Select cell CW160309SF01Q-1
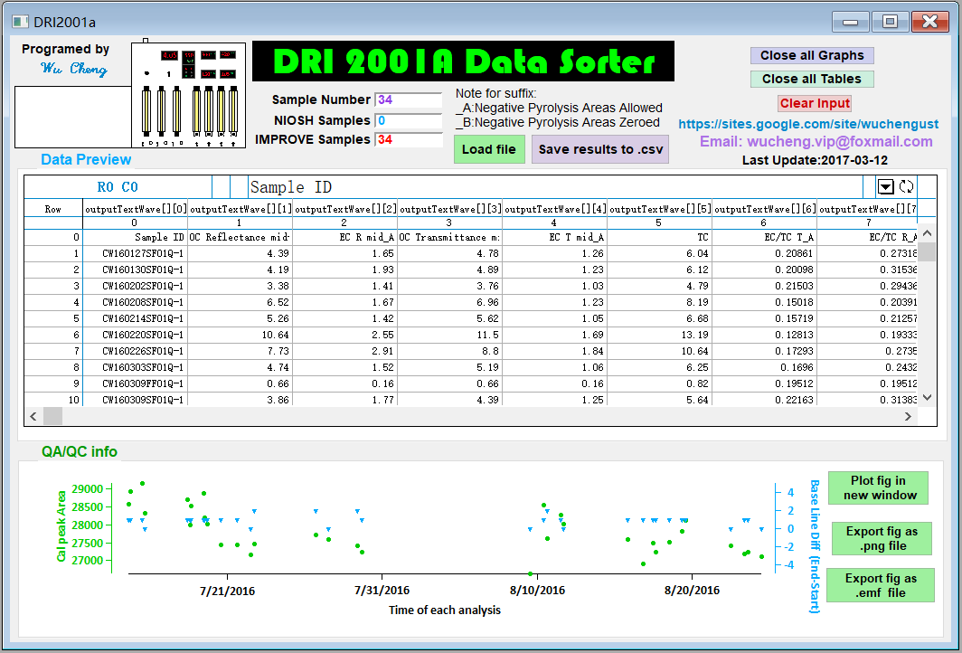The image size is (962, 653). pos(136,400)
